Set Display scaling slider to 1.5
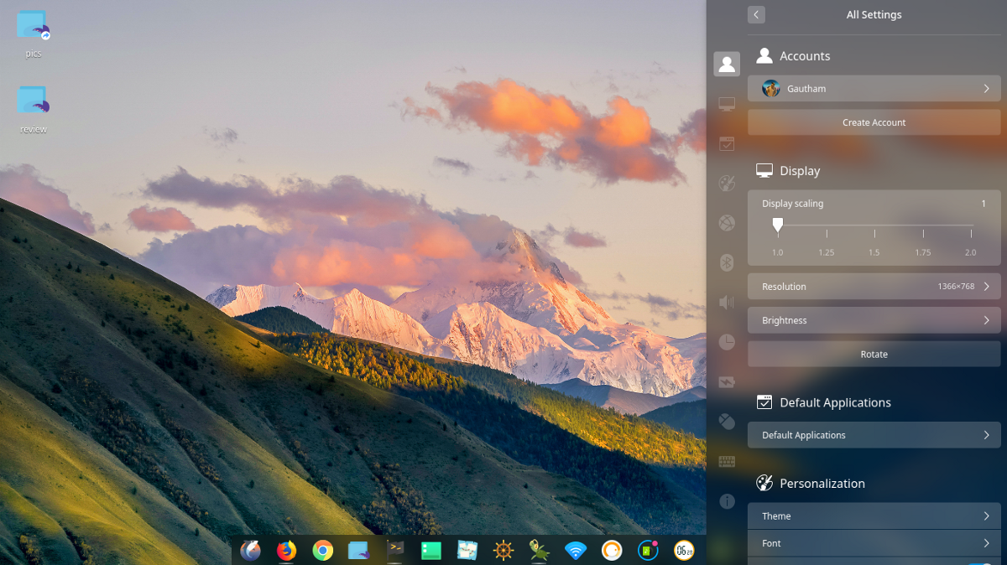Screen dimensions: 1007x565 click(874, 226)
